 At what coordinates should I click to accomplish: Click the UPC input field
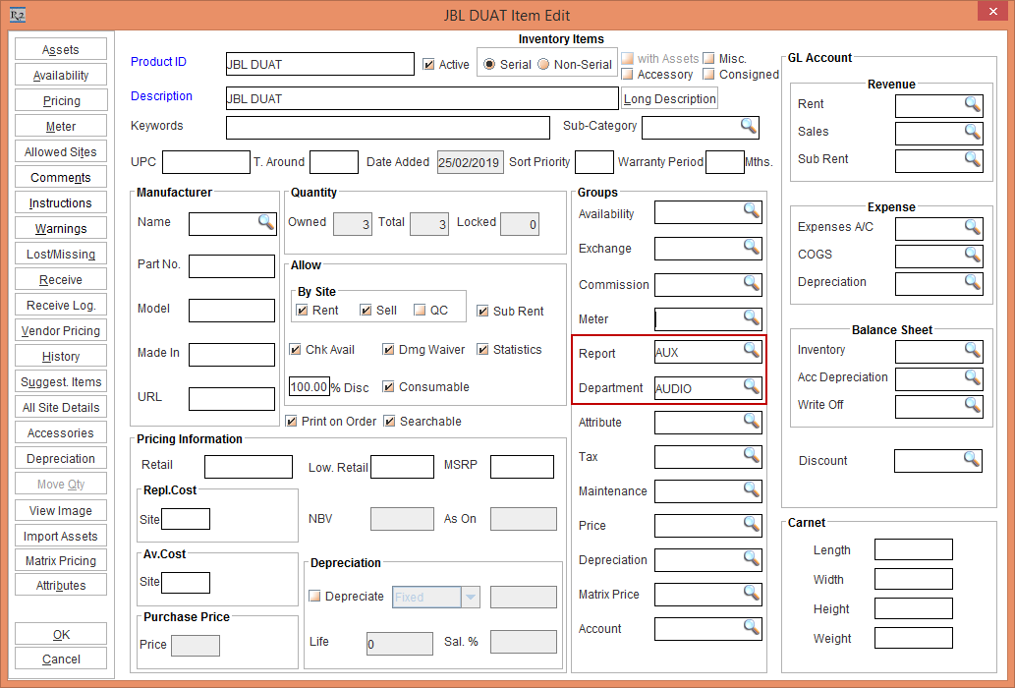click(x=205, y=162)
